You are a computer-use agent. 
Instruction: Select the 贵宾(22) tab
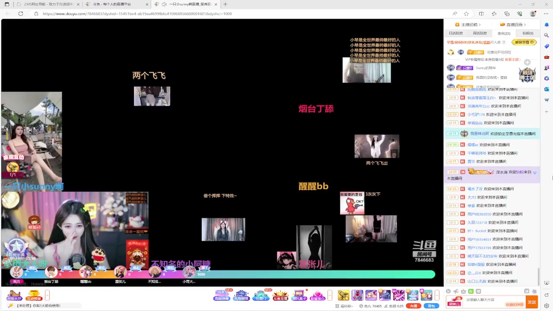[x=504, y=33]
